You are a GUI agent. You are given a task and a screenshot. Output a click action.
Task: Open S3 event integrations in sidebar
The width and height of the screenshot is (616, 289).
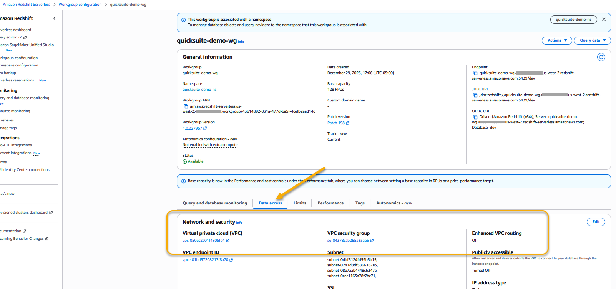(x=16, y=153)
